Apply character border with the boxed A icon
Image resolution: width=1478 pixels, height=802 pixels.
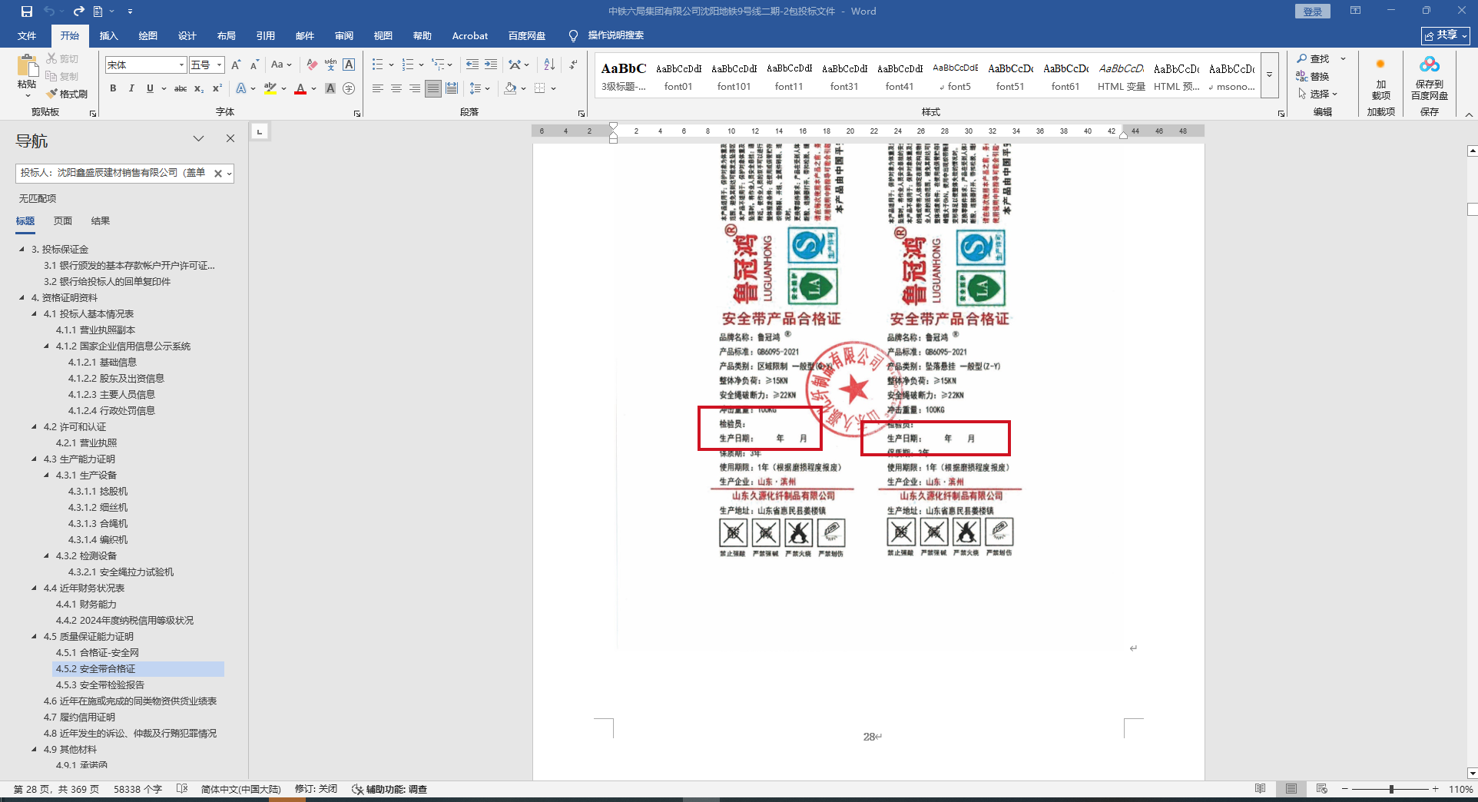[x=349, y=65]
